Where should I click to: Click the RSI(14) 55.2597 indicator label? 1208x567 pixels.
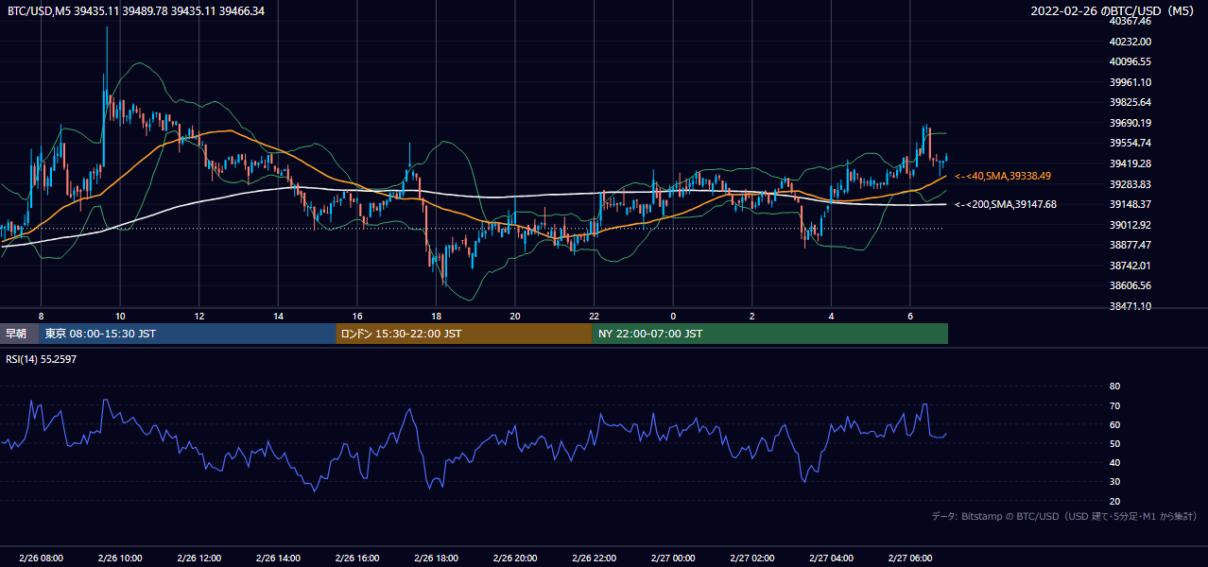[42, 359]
